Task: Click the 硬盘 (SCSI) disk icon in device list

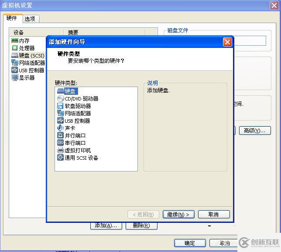Action: (x=15, y=55)
